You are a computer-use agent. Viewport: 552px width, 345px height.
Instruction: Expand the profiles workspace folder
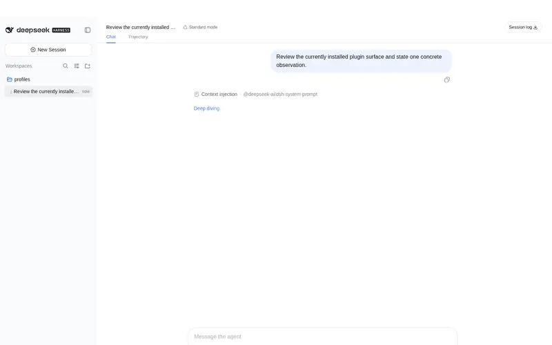[19, 79]
